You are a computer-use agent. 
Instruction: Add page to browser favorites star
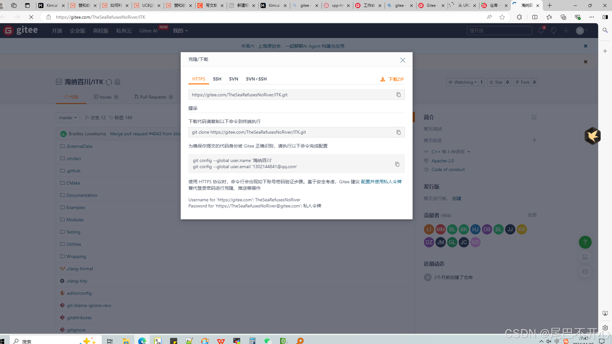click(502, 17)
